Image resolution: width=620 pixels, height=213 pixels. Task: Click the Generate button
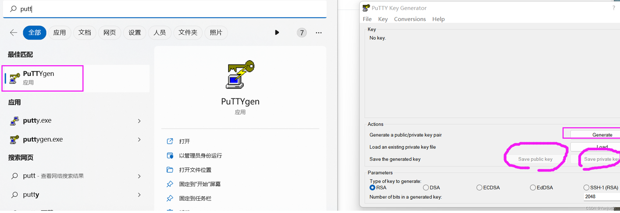click(x=595, y=135)
